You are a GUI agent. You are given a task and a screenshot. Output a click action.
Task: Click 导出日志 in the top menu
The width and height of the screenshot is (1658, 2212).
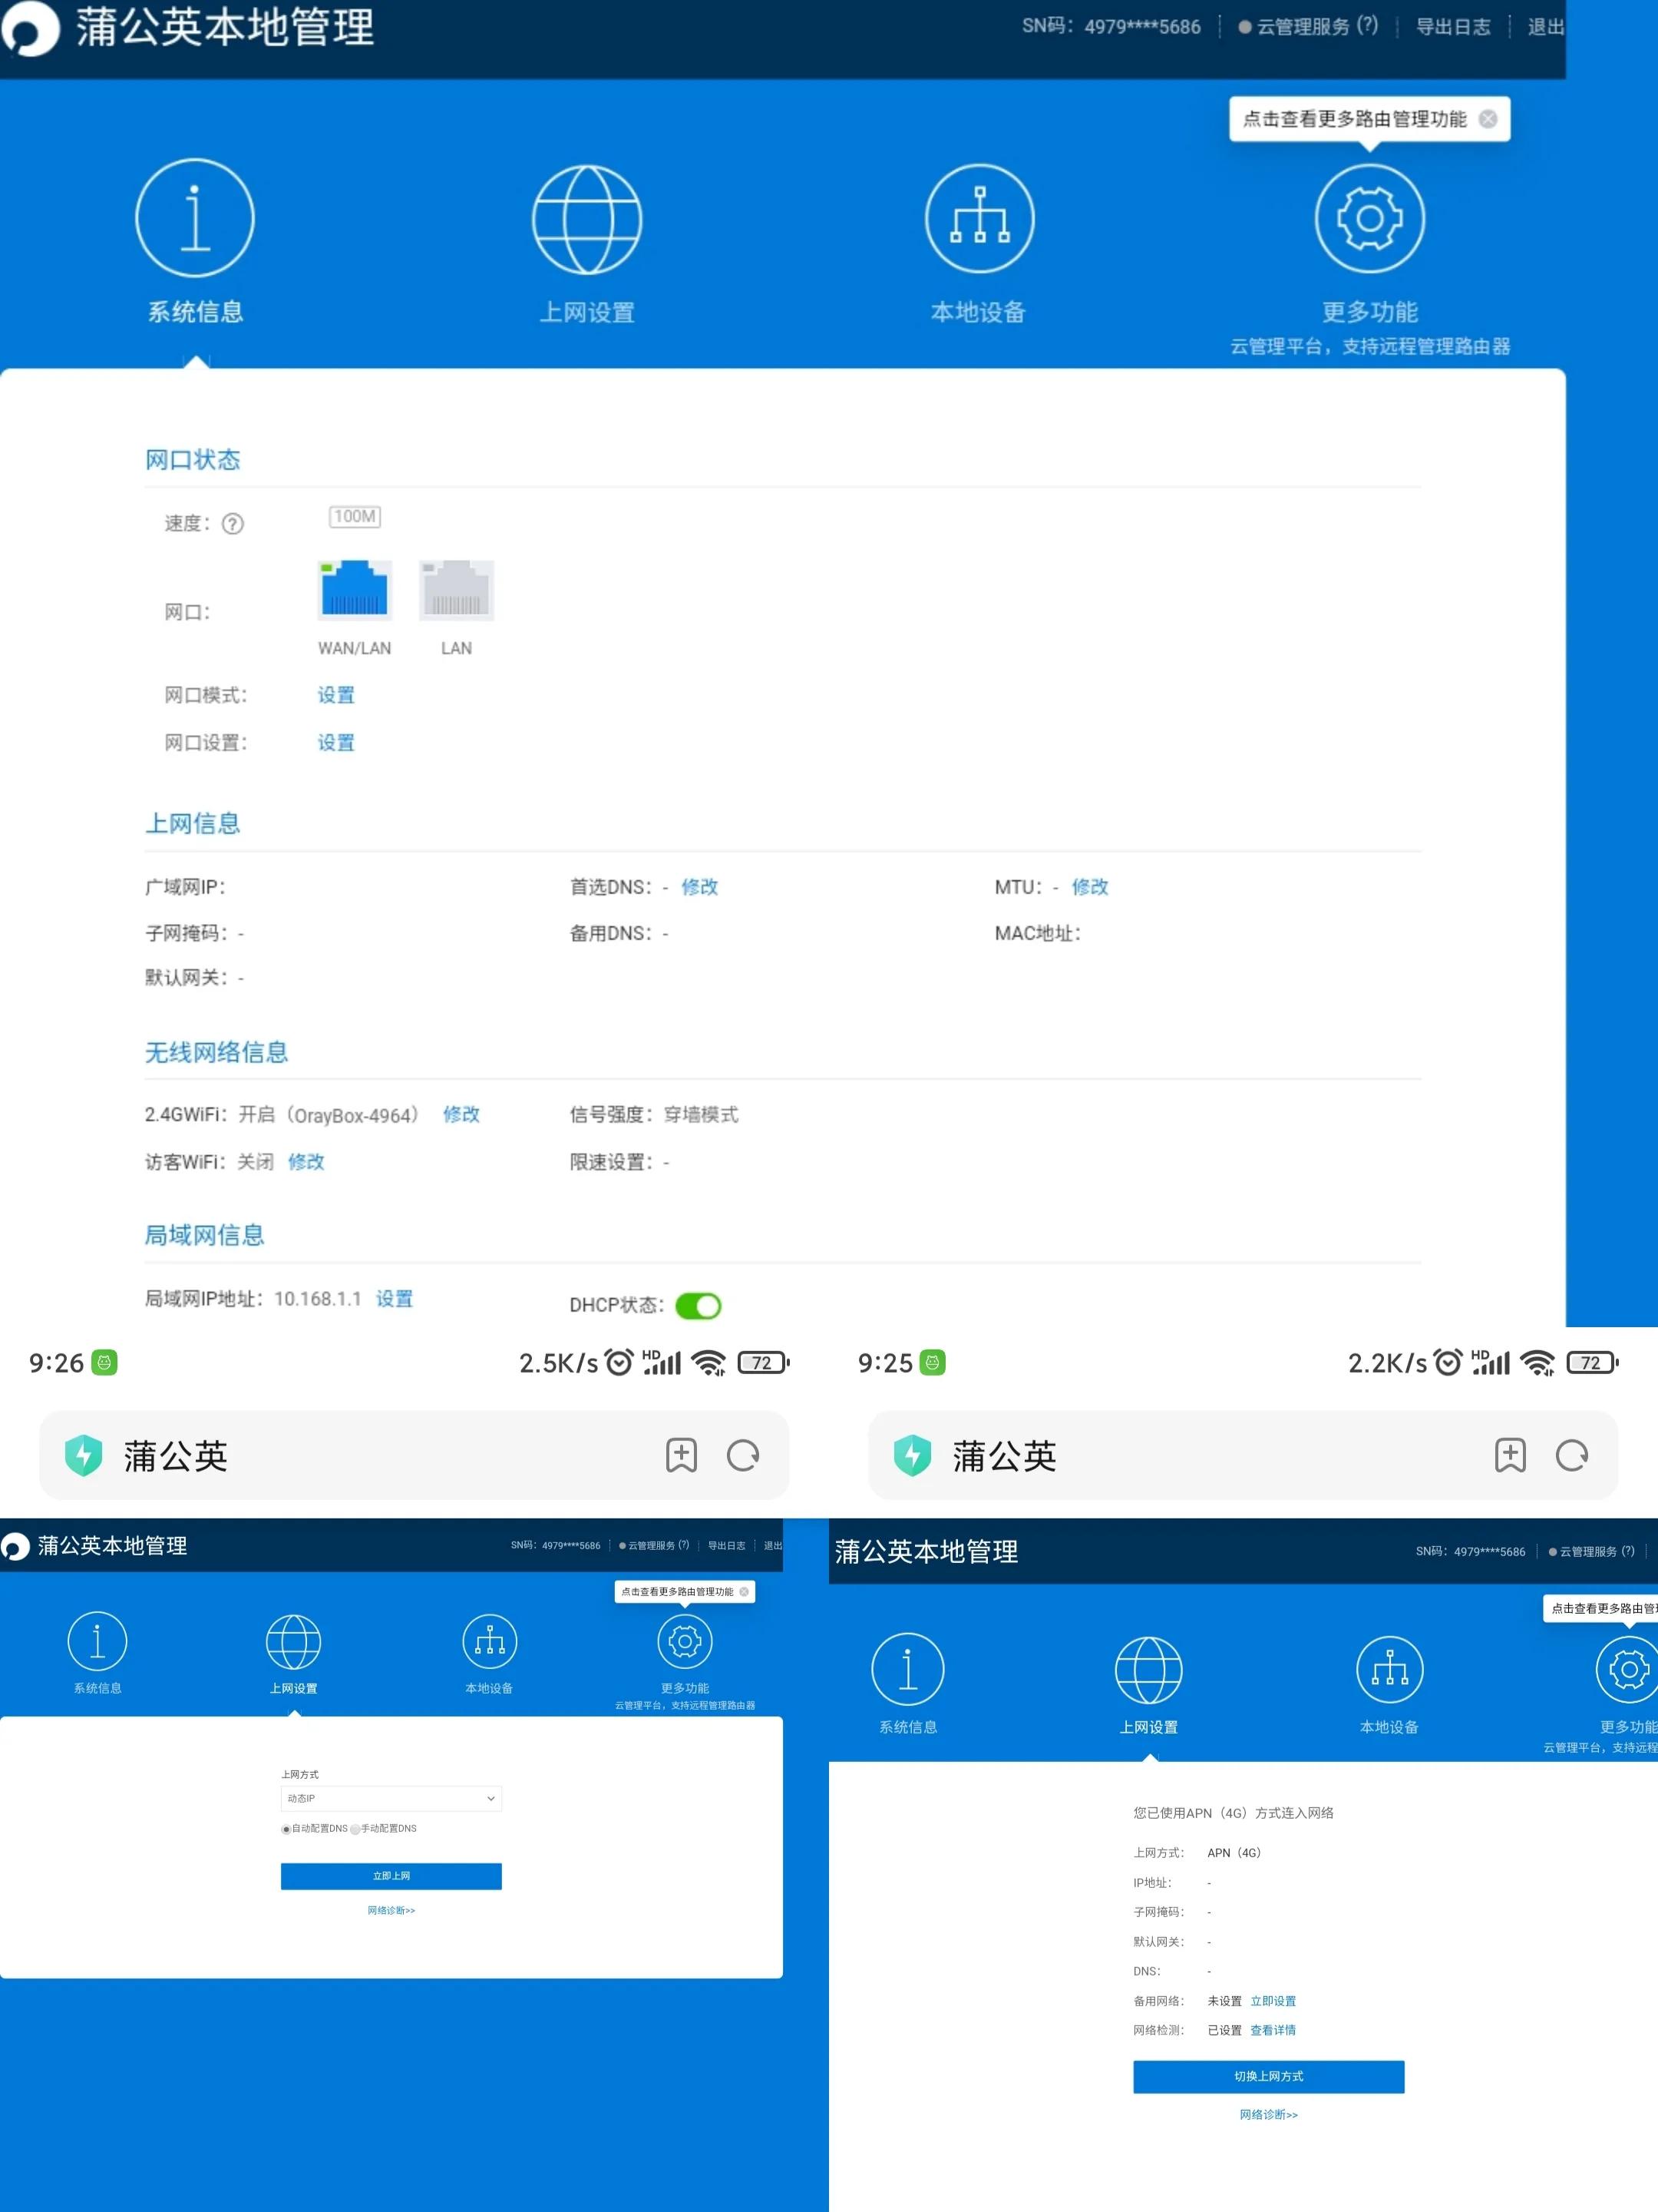coord(1454,27)
